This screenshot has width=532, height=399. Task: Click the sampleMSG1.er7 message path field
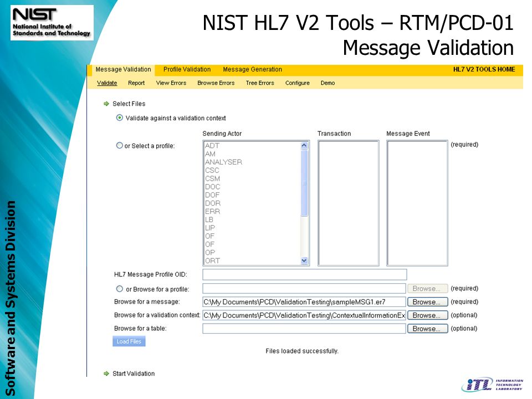(x=304, y=302)
